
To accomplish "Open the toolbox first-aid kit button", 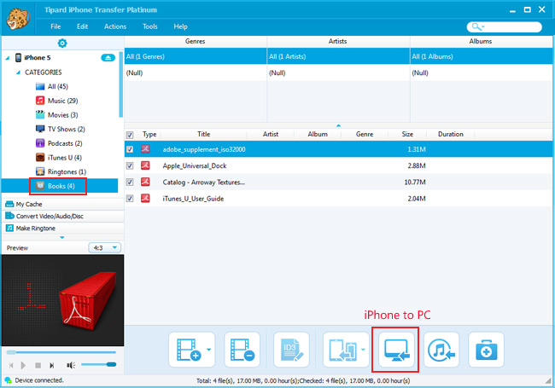I will (486, 350).
